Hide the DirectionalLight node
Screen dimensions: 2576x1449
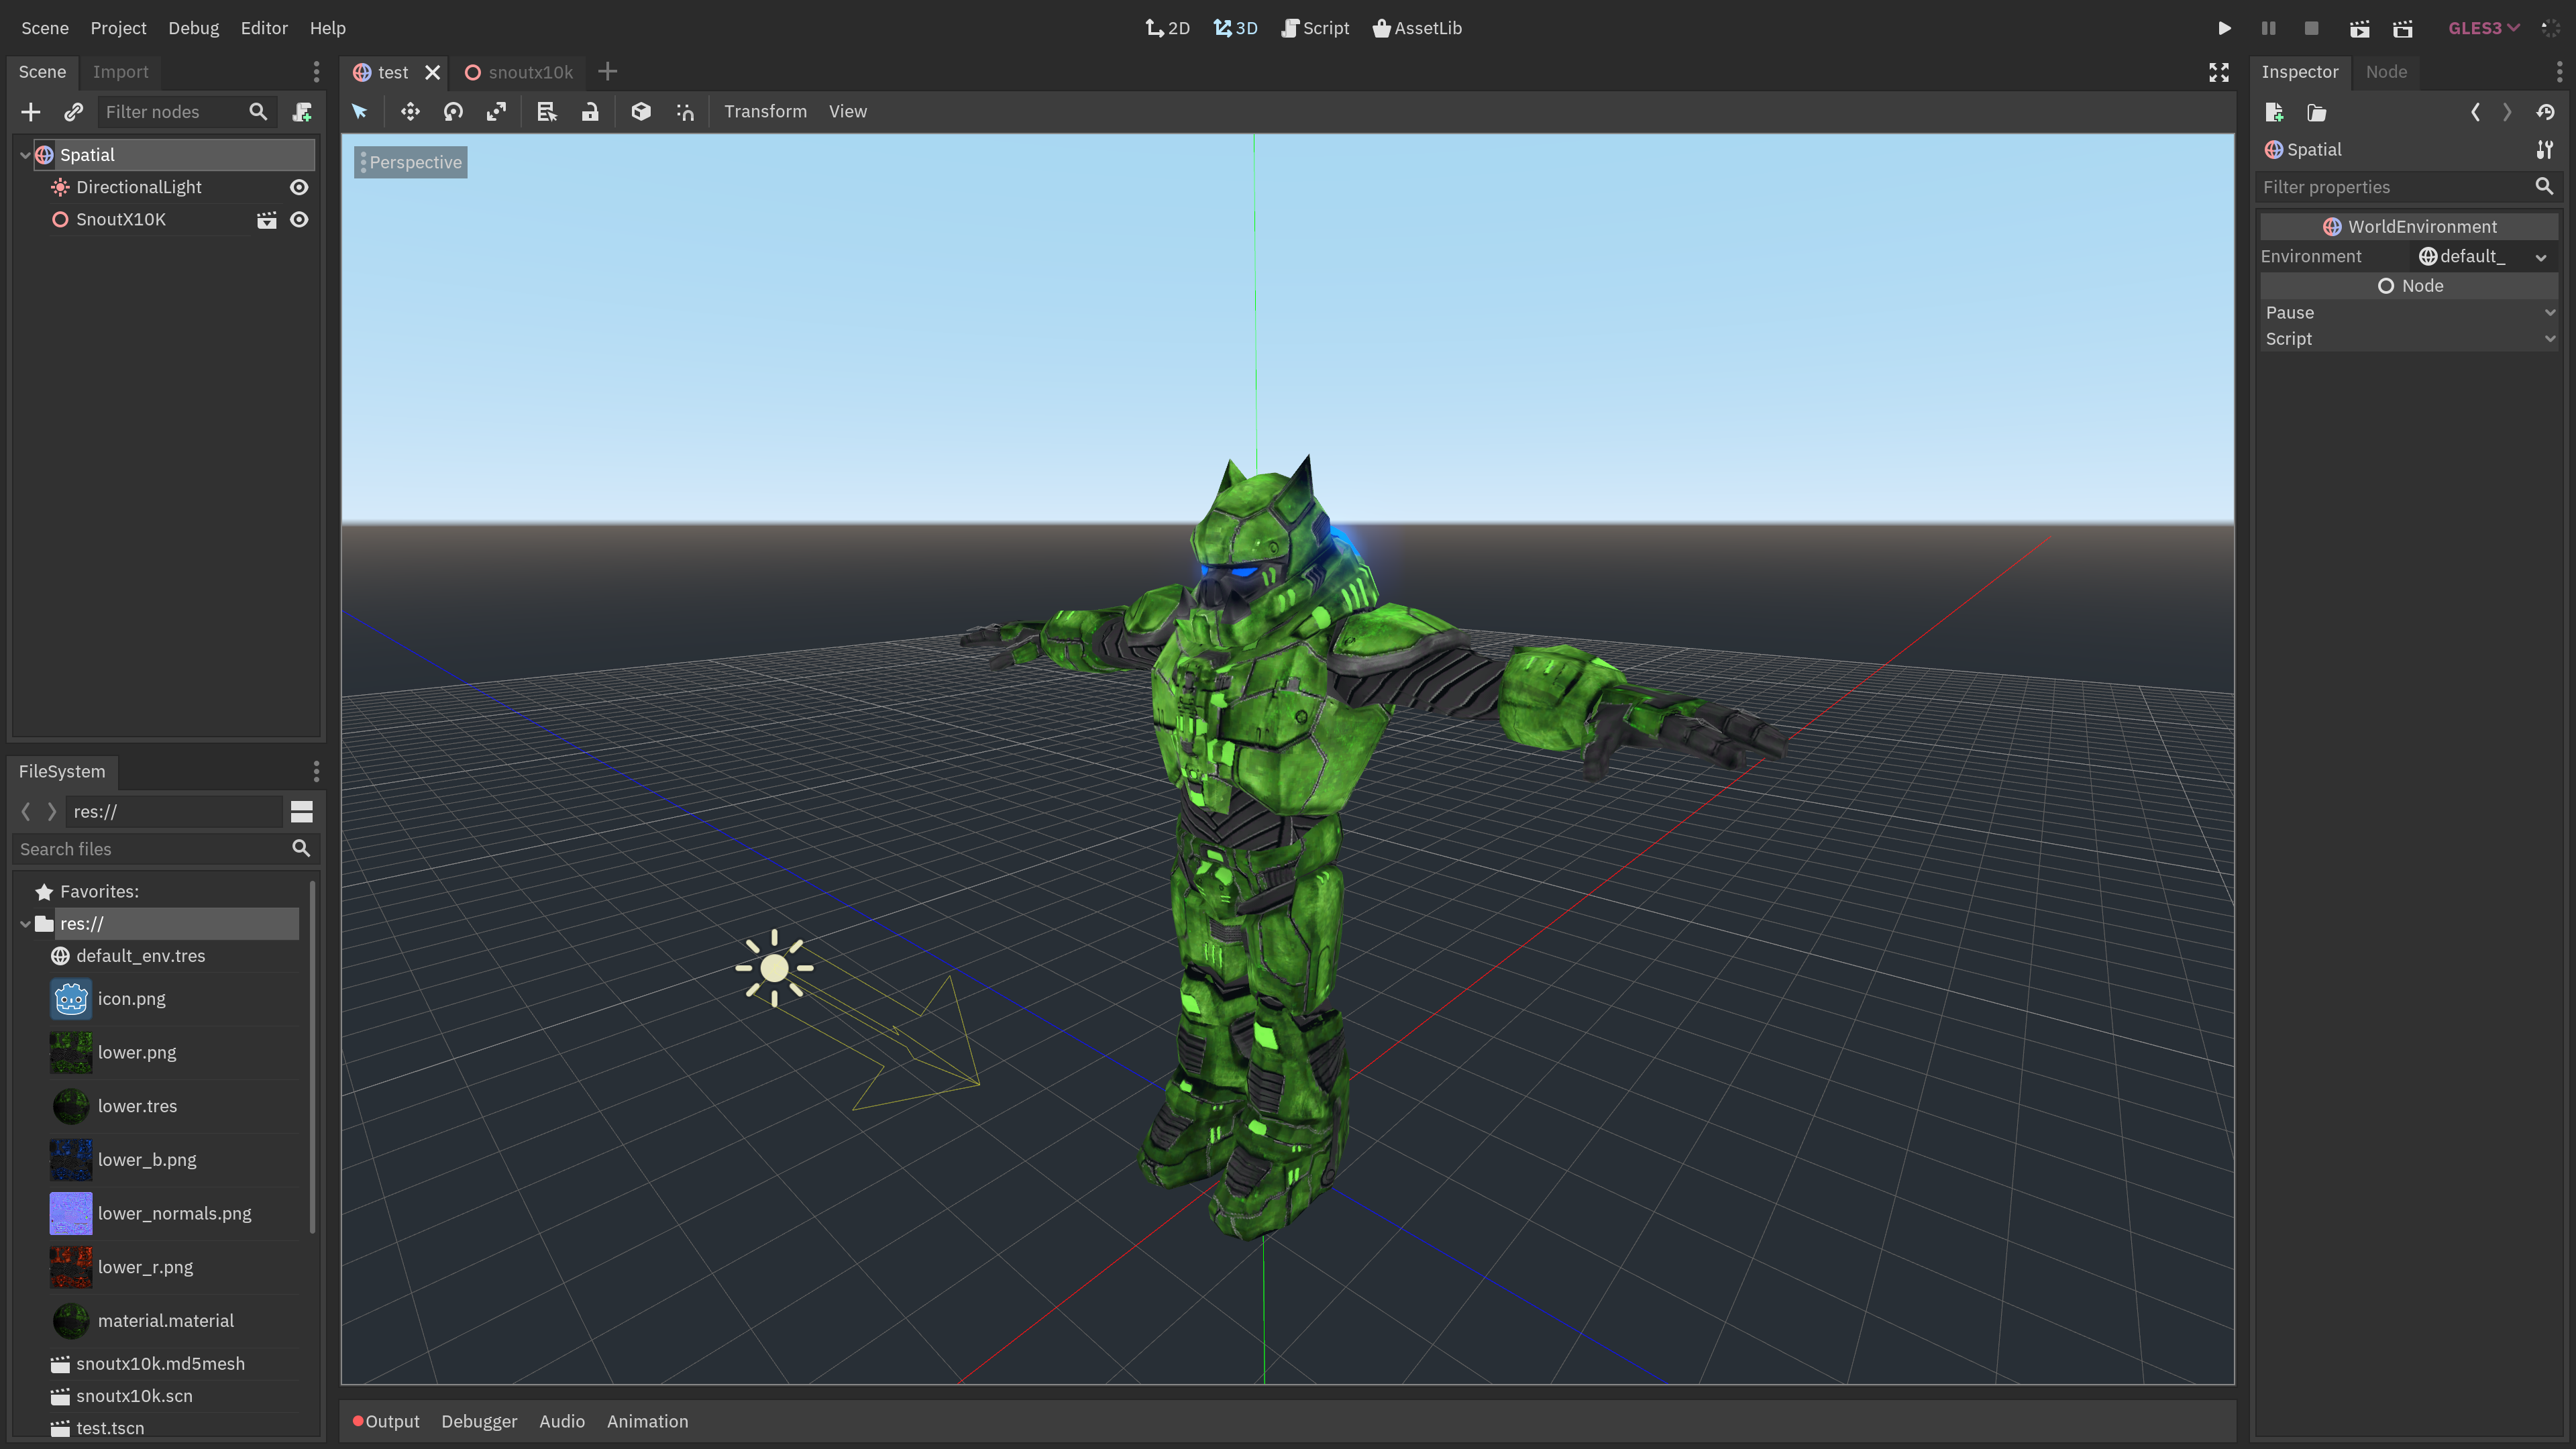coord(299,187)
